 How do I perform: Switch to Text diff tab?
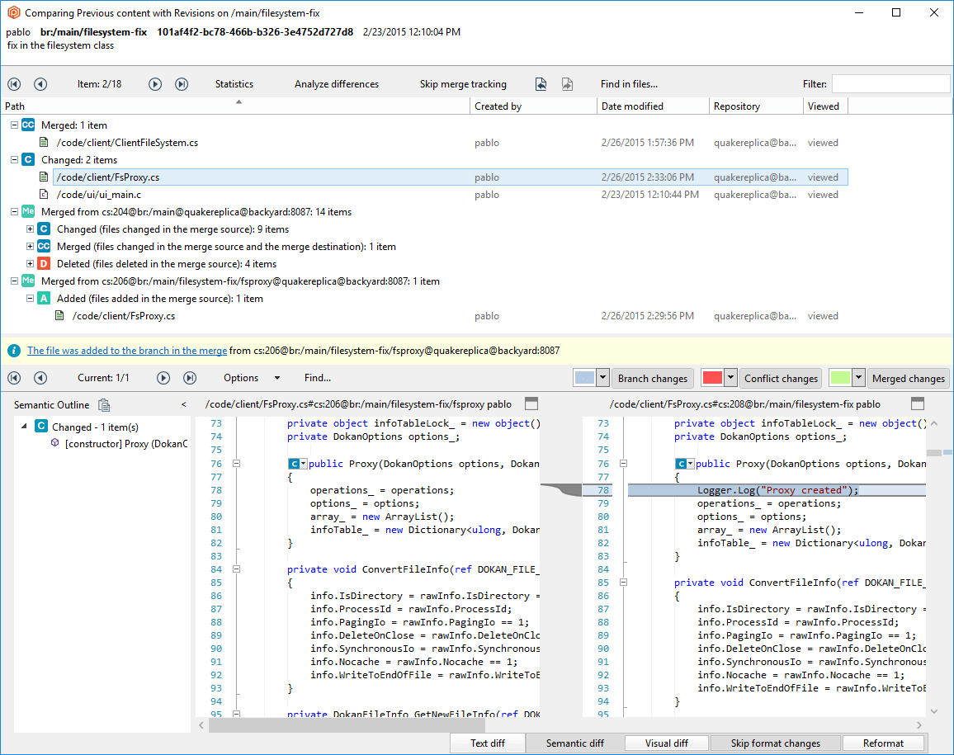pos(488,743)
